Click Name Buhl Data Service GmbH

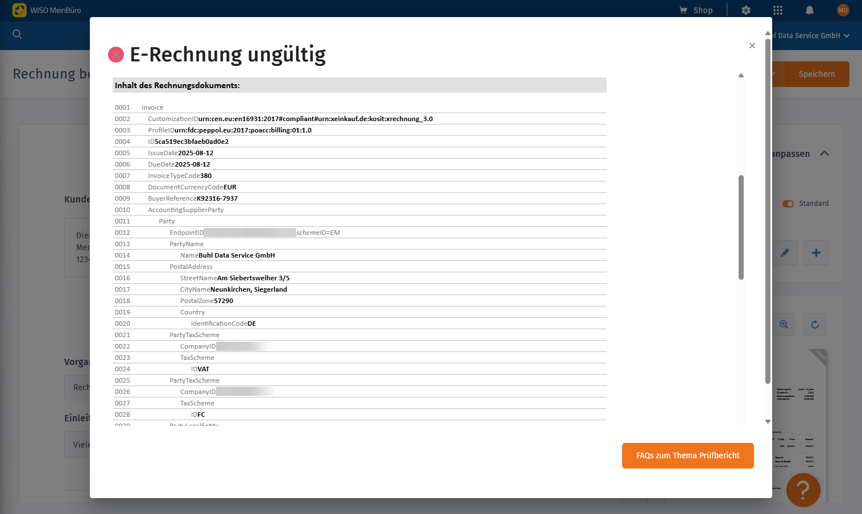(227, 255)
